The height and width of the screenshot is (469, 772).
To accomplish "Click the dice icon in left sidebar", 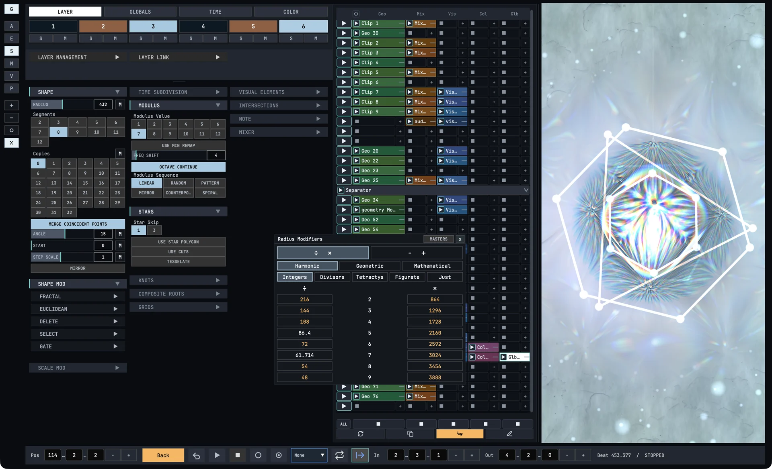I will click(x=12, y=143).
